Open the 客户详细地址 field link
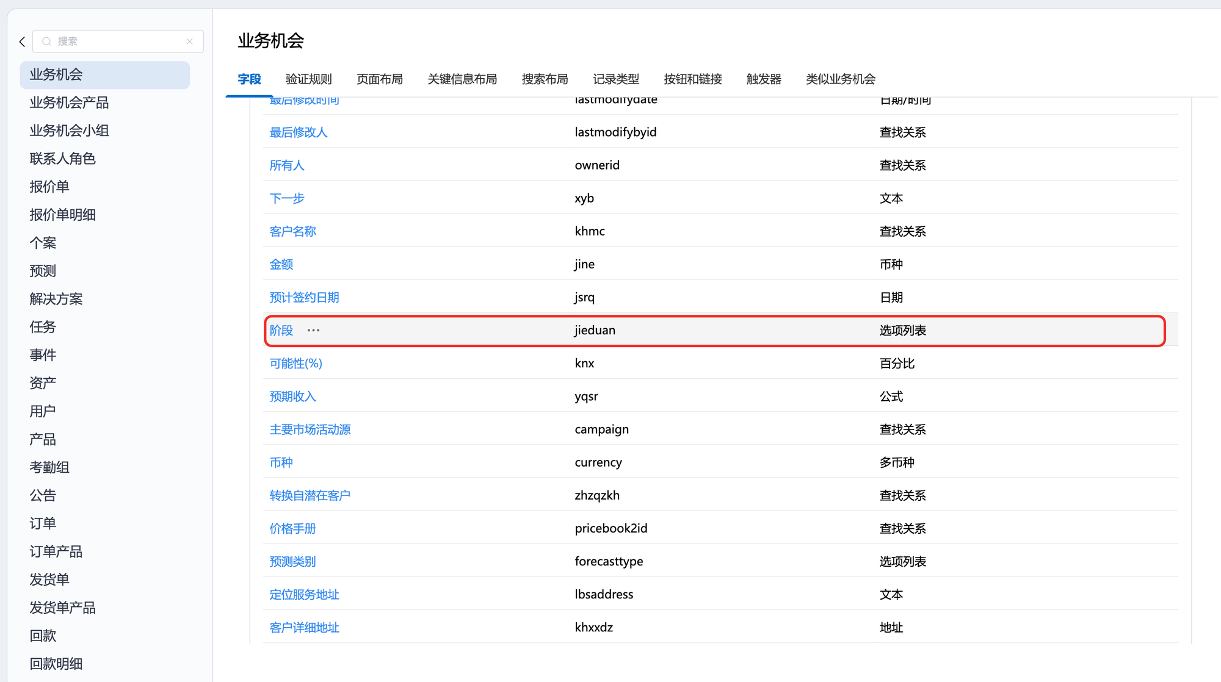 304,627
